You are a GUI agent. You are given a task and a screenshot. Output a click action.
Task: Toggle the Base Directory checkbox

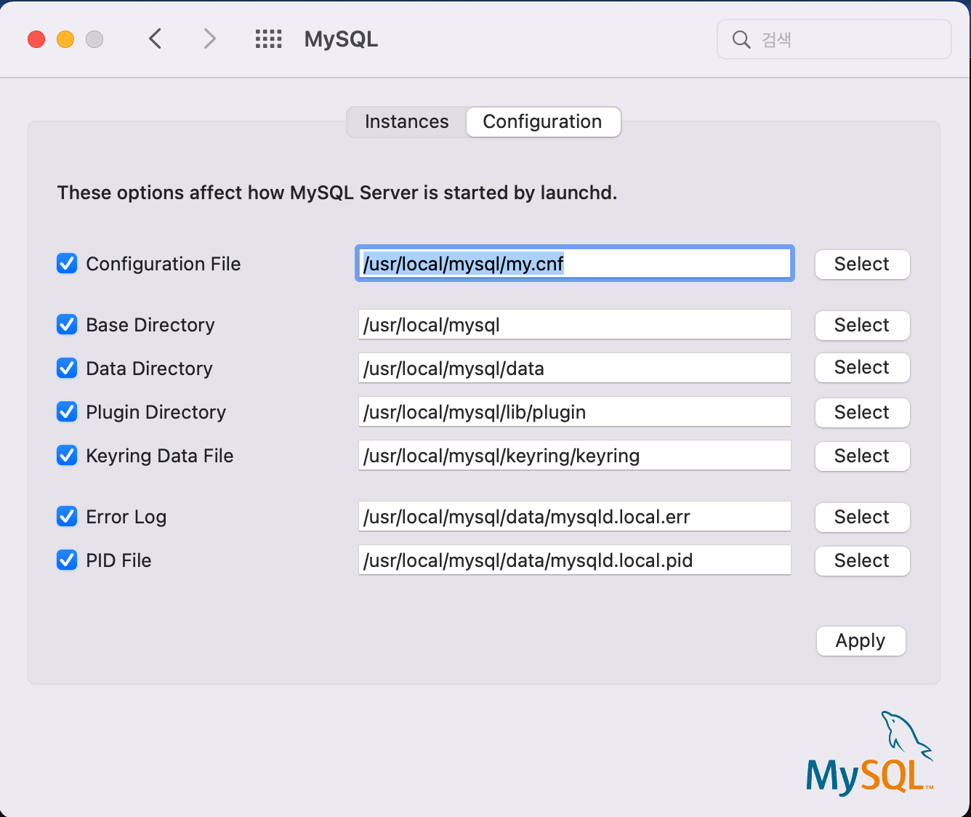[x=67, y=324]
